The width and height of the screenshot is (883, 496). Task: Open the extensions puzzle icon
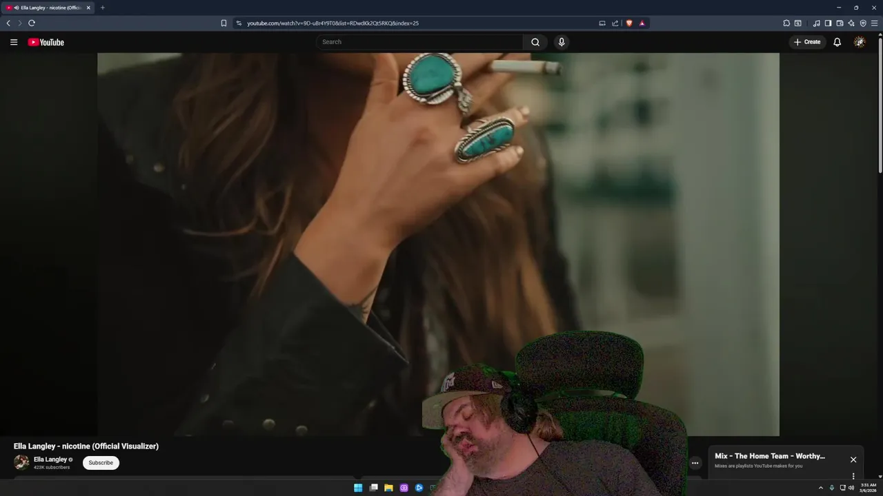pyautogui.click(x=786, y=23)
